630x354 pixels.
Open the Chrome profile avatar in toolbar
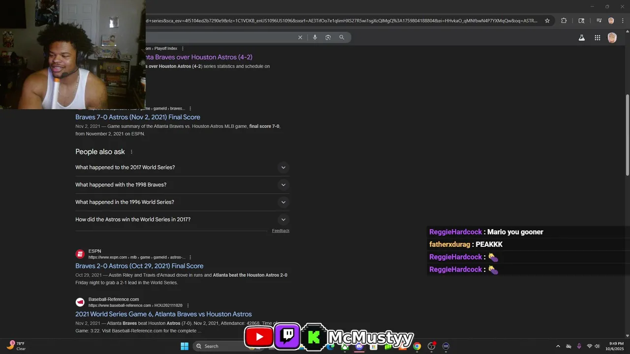[x=611, y=21]
